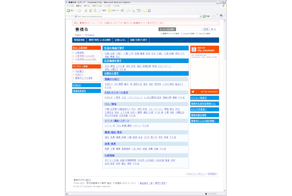Viewport: 292px width, 196px height.
Task: Open the History clock icon
Action: (123, 10)
